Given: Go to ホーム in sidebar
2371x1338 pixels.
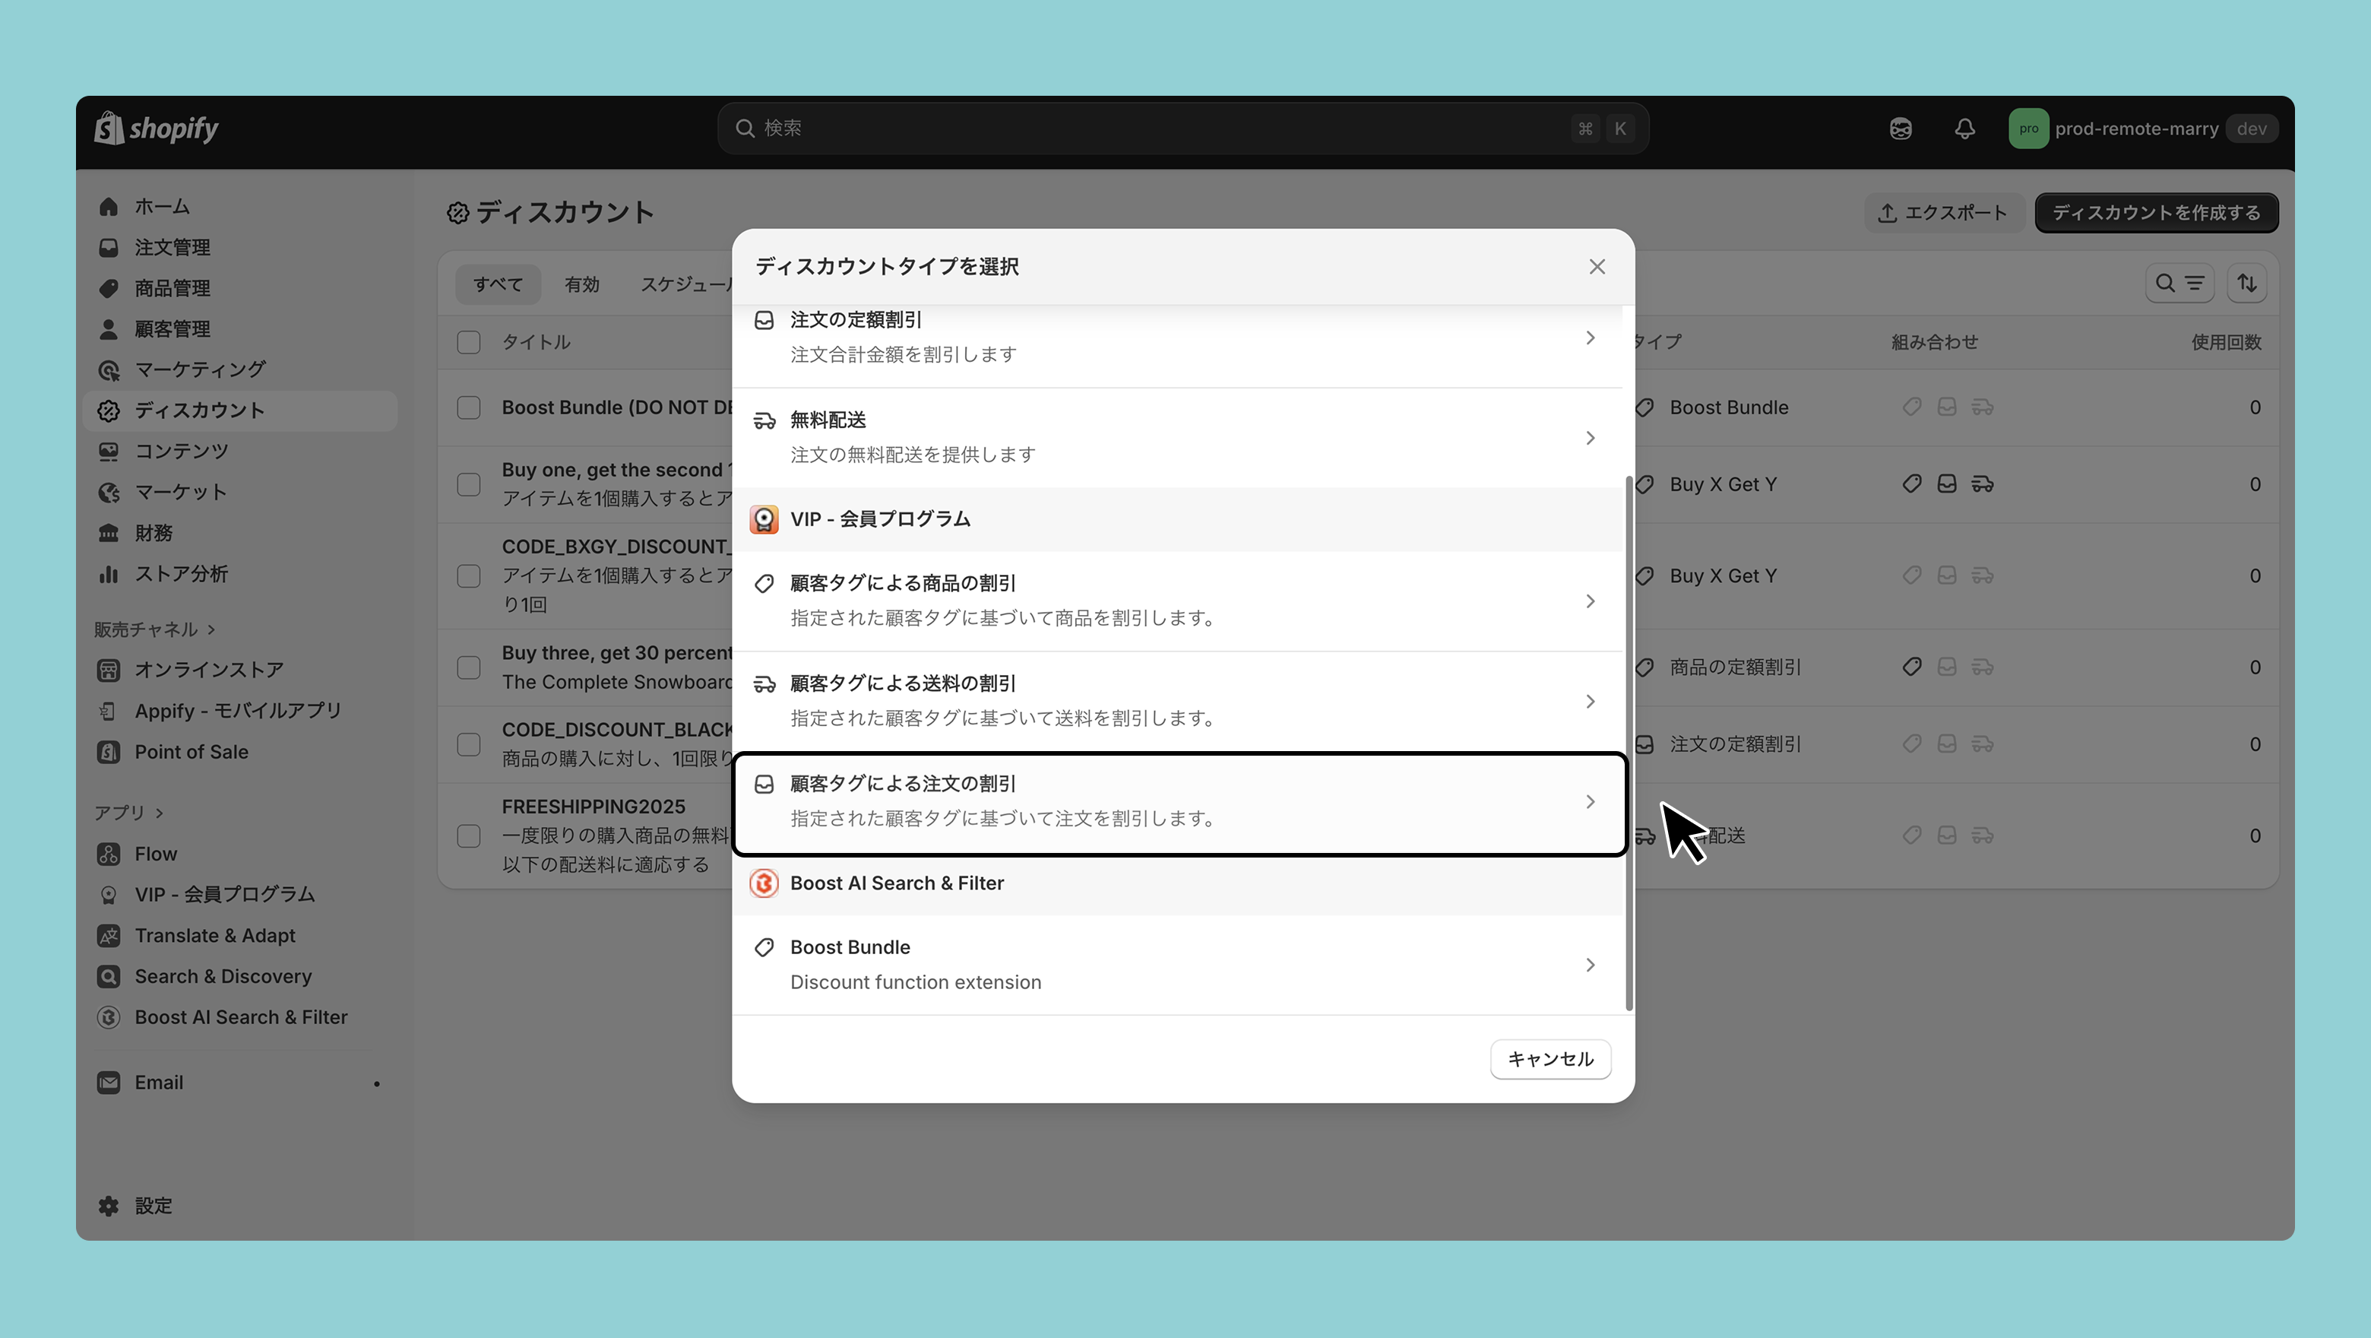Looking at the screenshot, I should (239, 206).
